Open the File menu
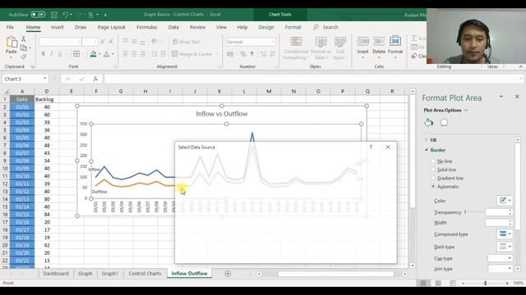 pos(10,27)
